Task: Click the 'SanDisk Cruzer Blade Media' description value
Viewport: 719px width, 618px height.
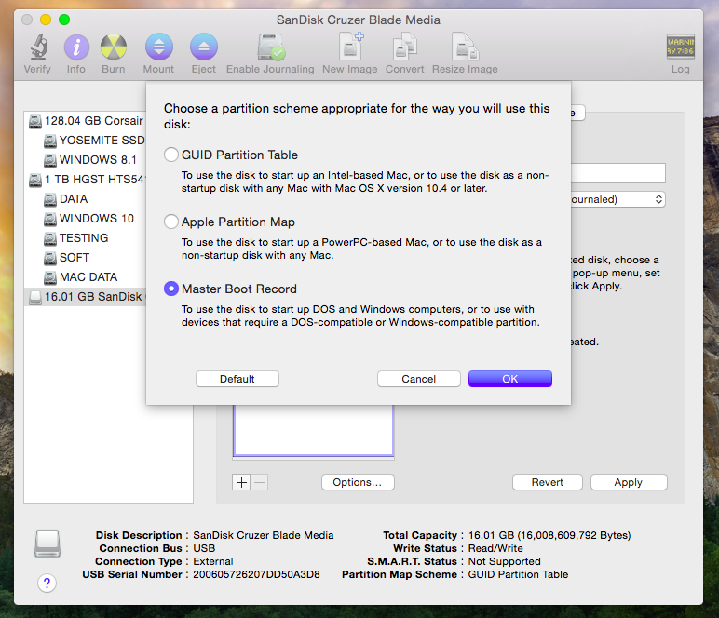Action: tap(264, 535)
